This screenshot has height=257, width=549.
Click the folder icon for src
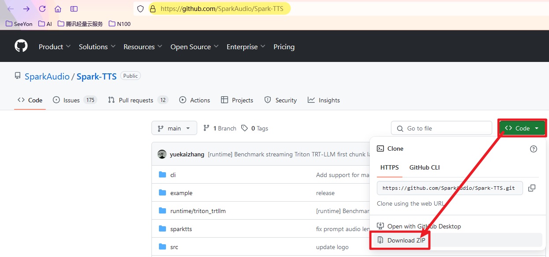[162, 247]
